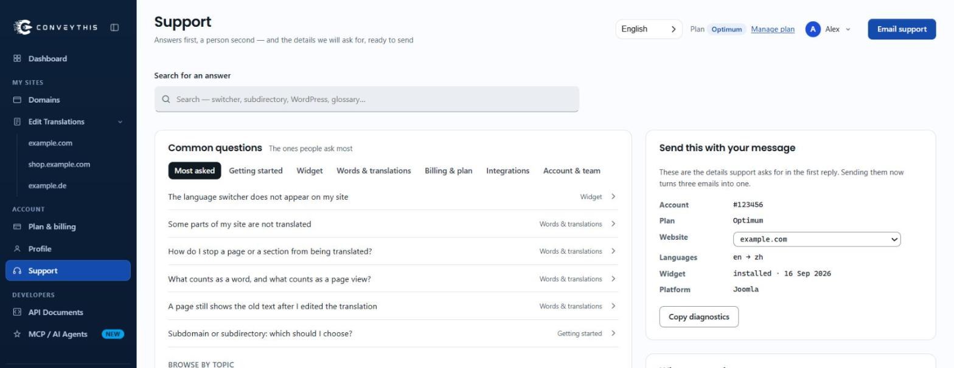This screenshot has height=368, width=954.
Task: Click the Profile person icon
Action: click(17, 248)
